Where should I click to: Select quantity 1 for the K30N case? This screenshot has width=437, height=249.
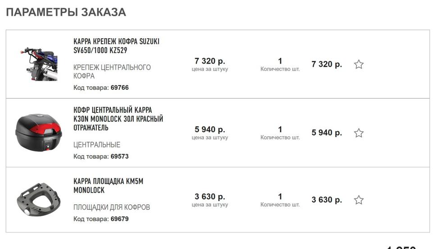pos(280,129)
